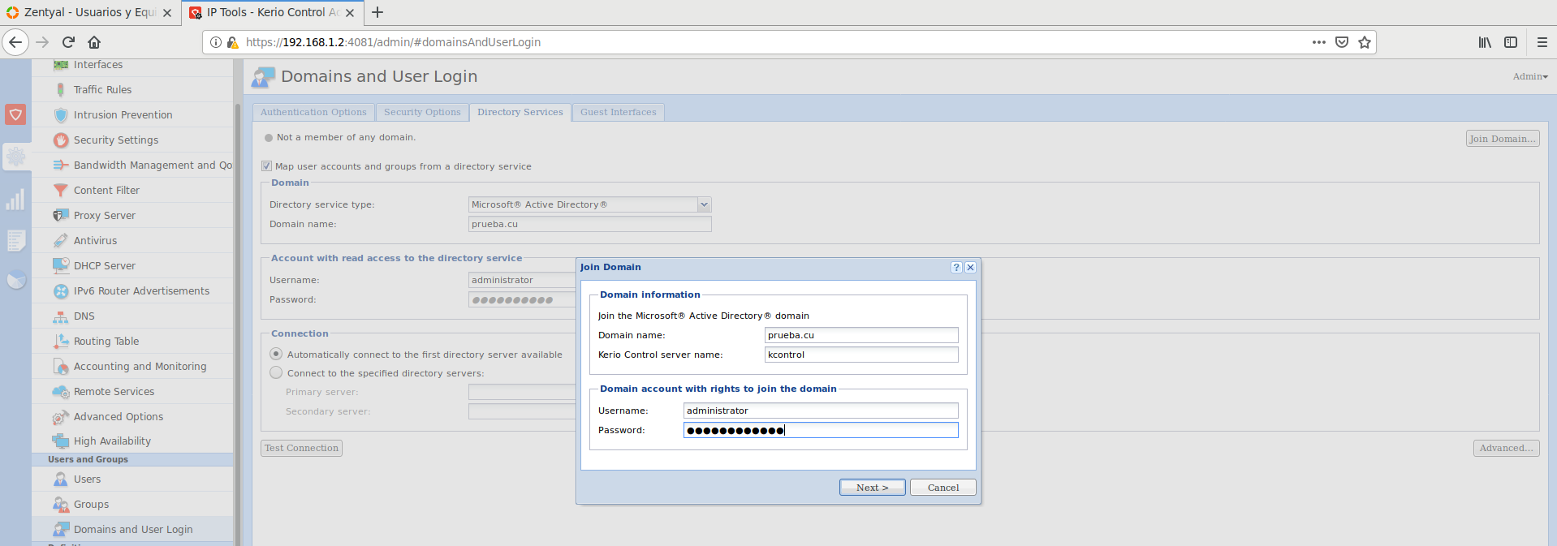Click the Test Connection button
The width and height of the screenshot is (1557, 546).
click(x=301, y=448)
